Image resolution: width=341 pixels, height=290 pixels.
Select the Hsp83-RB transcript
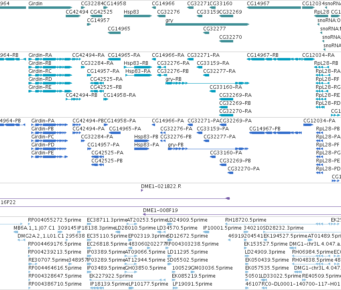138,67
